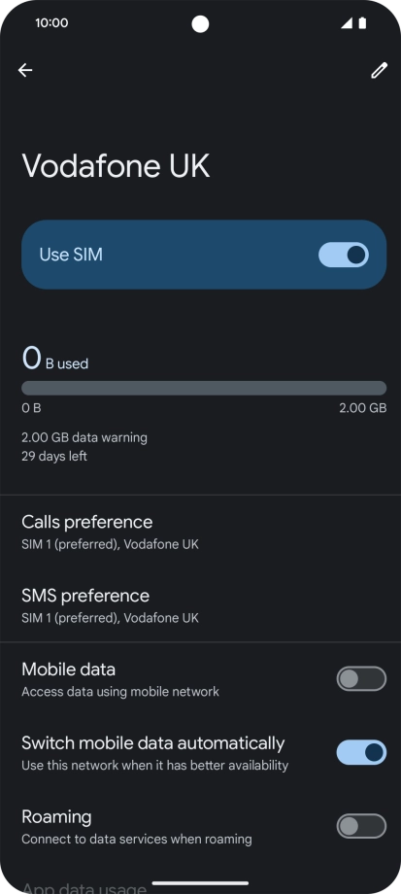Image resolution: width=401 pixels, height=894 pixels.
Task: Turn off the Use SIM switch
Action: (x=344, y=255)
